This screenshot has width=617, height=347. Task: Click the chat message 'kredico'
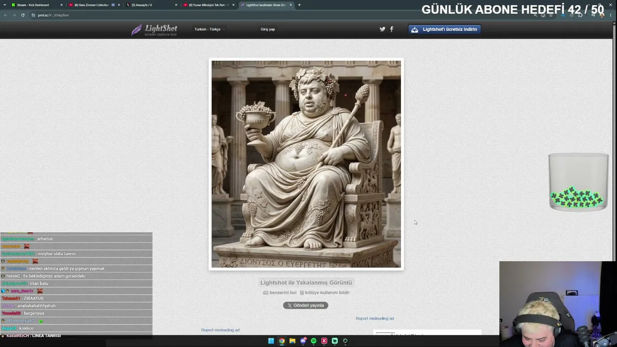click(26, 329)
